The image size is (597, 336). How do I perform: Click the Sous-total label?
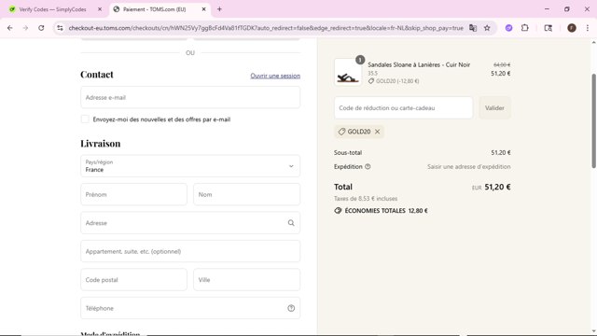point(348,152)
